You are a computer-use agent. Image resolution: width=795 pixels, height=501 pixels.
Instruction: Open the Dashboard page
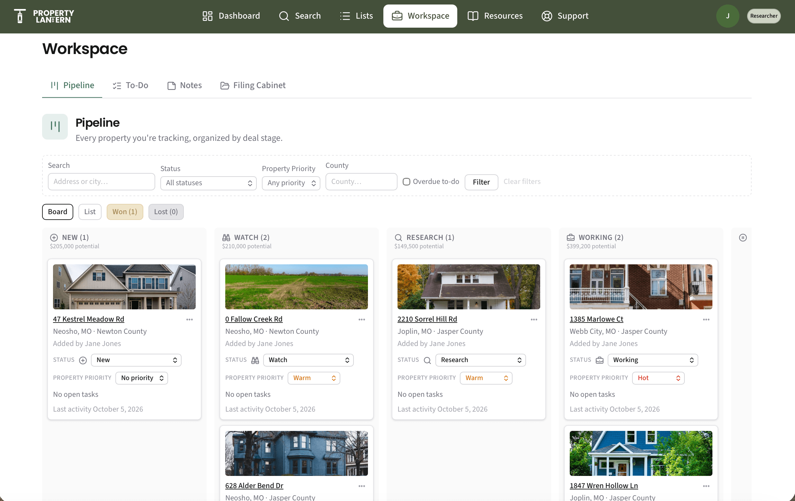point(231,16)
